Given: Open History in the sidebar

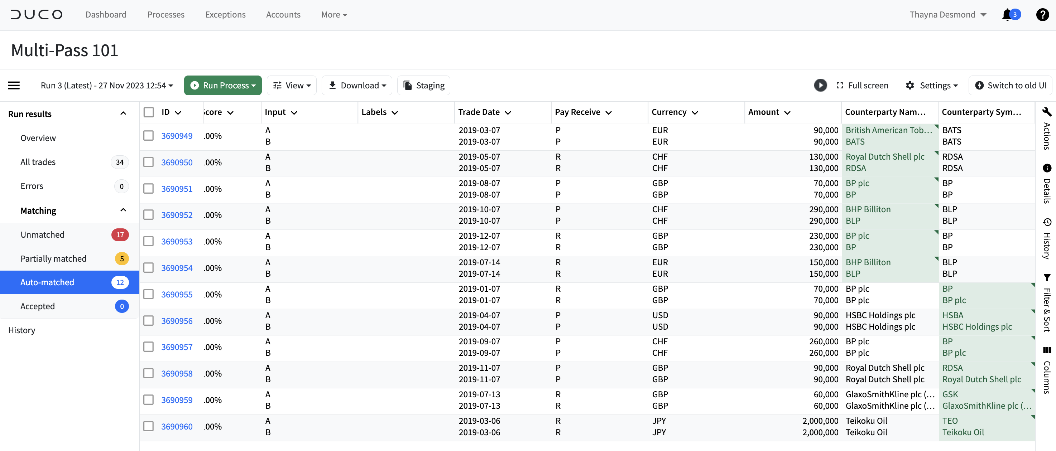Looking at the screenshot, I should click(22, 331).
